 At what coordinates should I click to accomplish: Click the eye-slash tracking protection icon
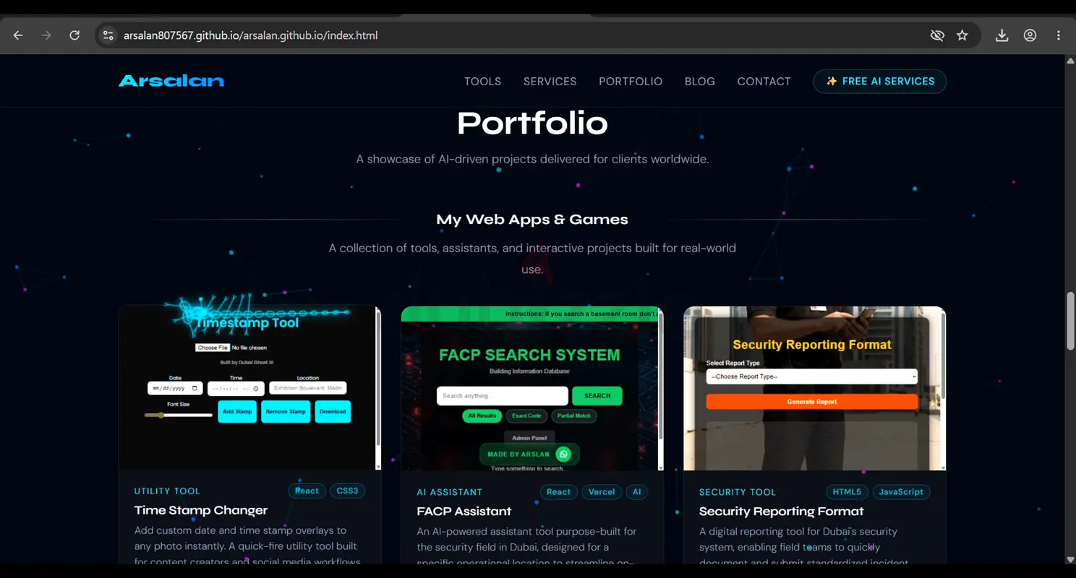(x=937, y=35)
